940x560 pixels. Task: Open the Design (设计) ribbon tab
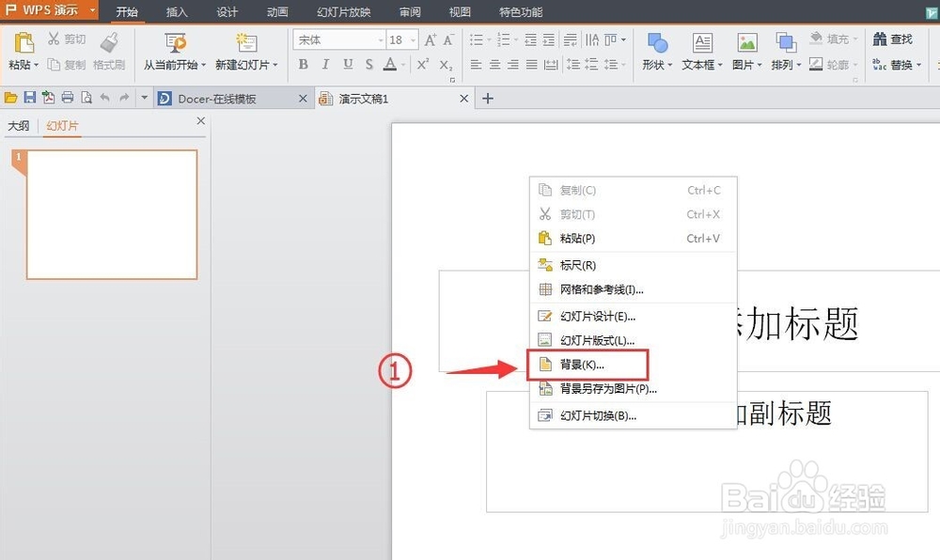point(227,12)
